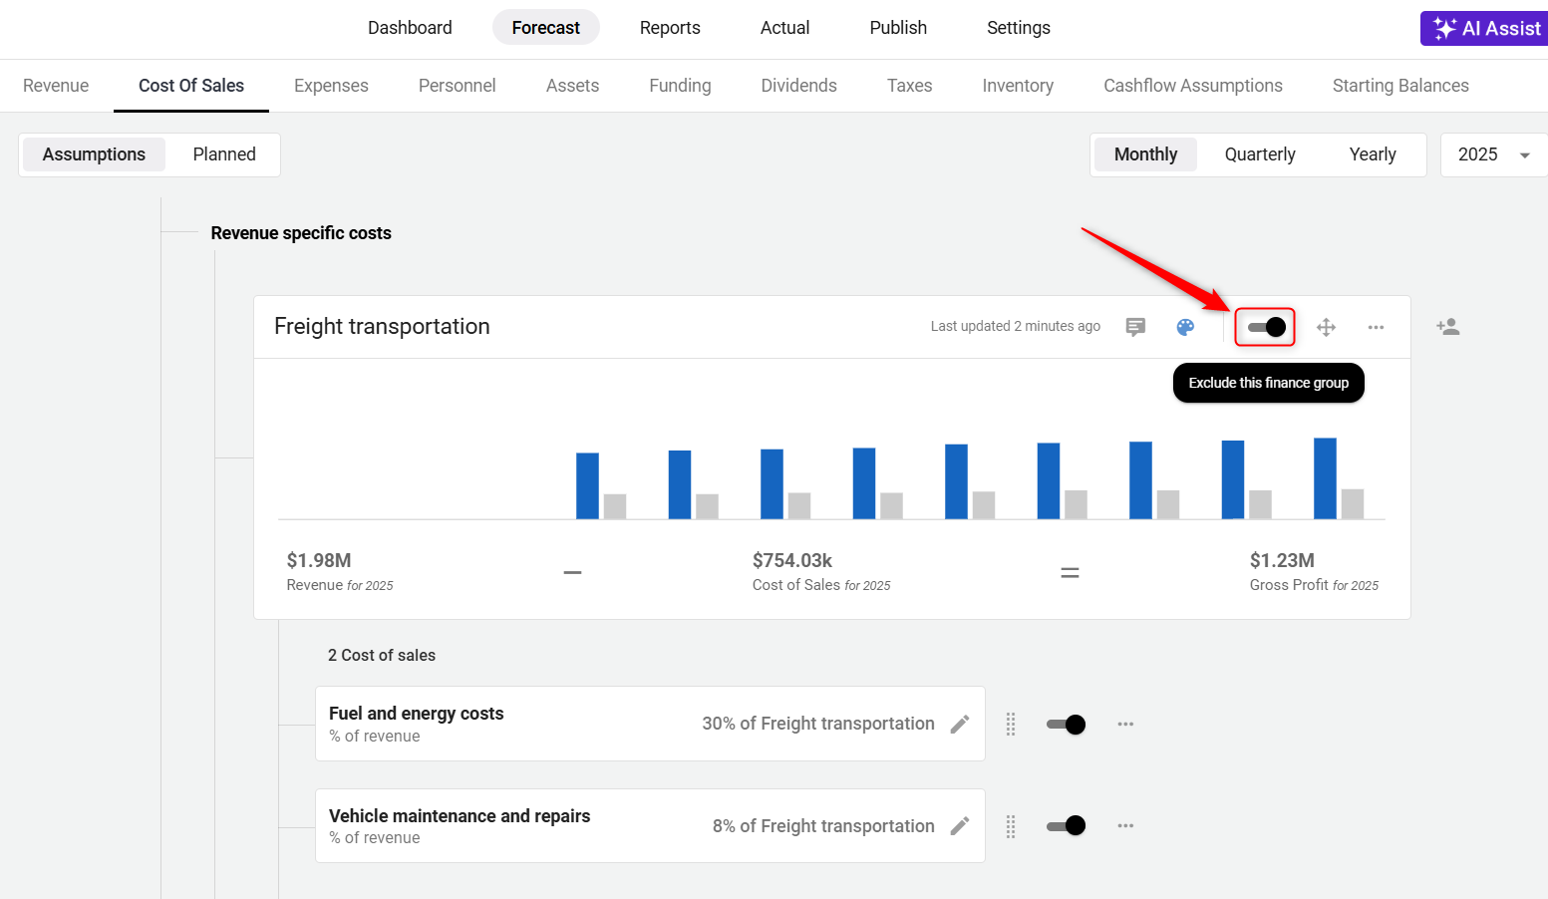1548x899 pixels.
Task: Open Settings
Action: [1019, 28]
